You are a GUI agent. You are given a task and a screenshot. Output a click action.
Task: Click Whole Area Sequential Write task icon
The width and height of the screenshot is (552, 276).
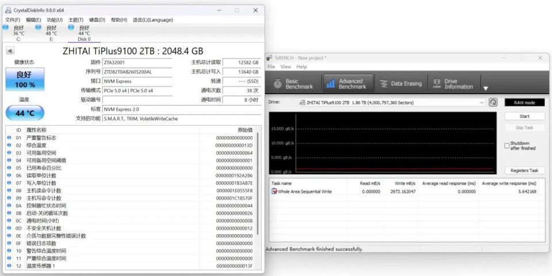pos(274,192)
